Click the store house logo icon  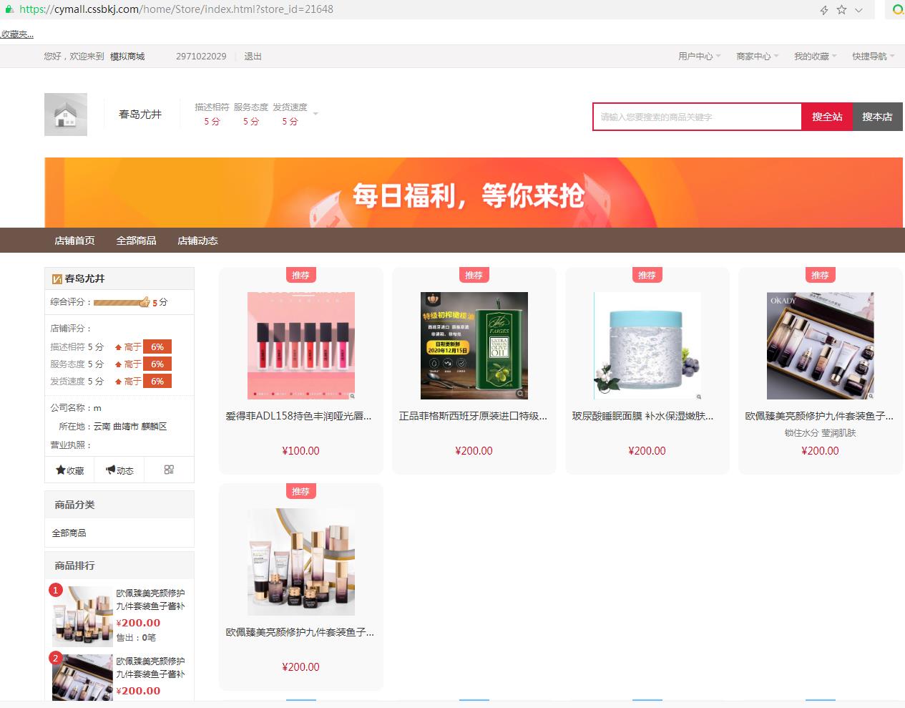click(x=66, y=115)
